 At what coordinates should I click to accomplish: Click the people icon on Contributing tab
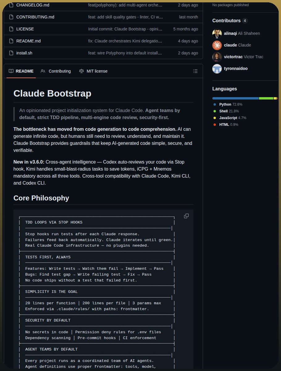pos(43,71)
